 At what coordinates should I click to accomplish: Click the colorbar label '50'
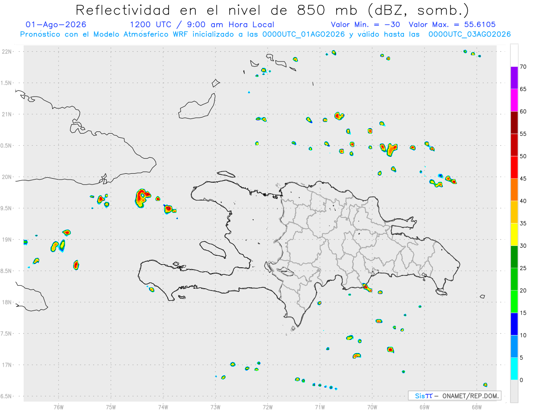[523, 156]
